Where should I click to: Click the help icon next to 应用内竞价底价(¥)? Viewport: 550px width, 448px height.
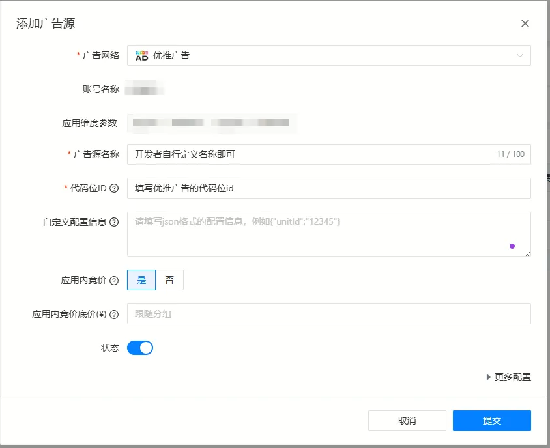[x=114, y=315]
